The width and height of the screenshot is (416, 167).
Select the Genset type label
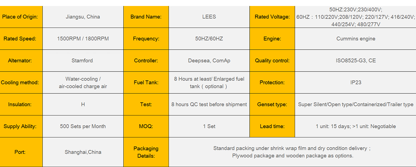[x=272, y=104]
